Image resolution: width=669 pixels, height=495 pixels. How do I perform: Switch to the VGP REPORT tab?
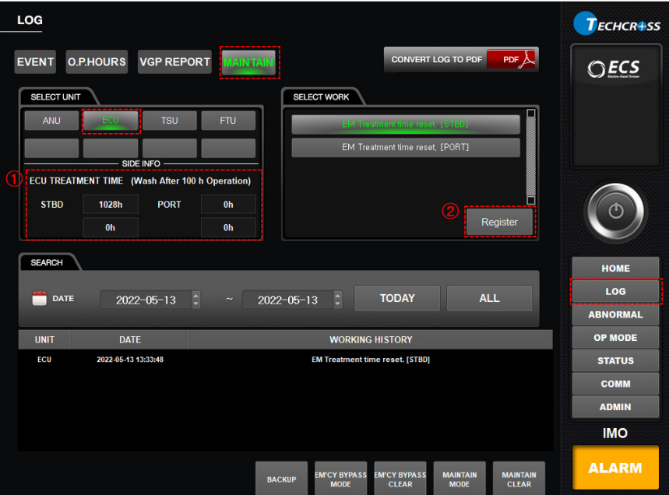[174, 61]
